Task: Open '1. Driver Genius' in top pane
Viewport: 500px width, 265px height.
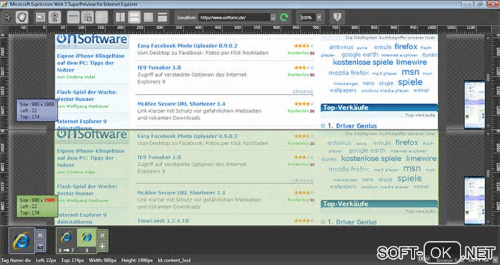Action: click(352, 126)
